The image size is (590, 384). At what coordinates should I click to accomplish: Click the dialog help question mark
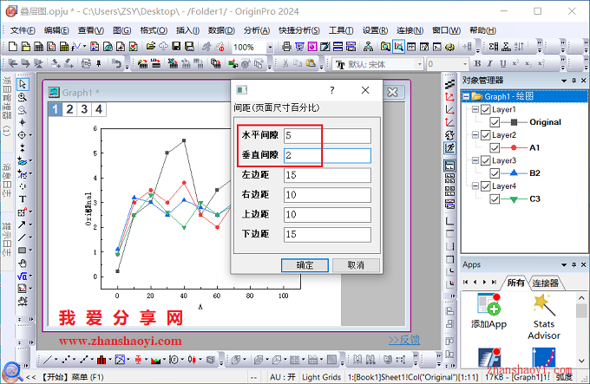[331, 90]
